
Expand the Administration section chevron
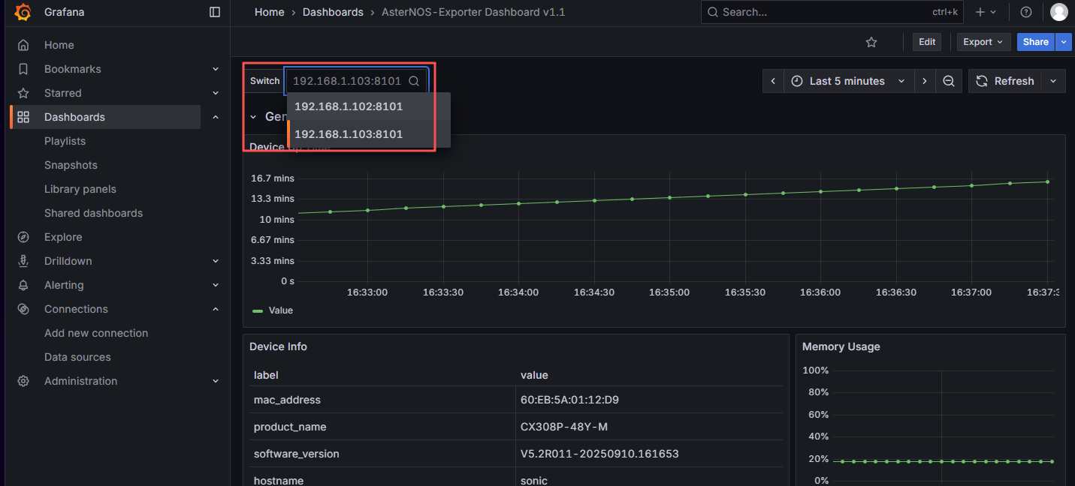coord(216,381)
